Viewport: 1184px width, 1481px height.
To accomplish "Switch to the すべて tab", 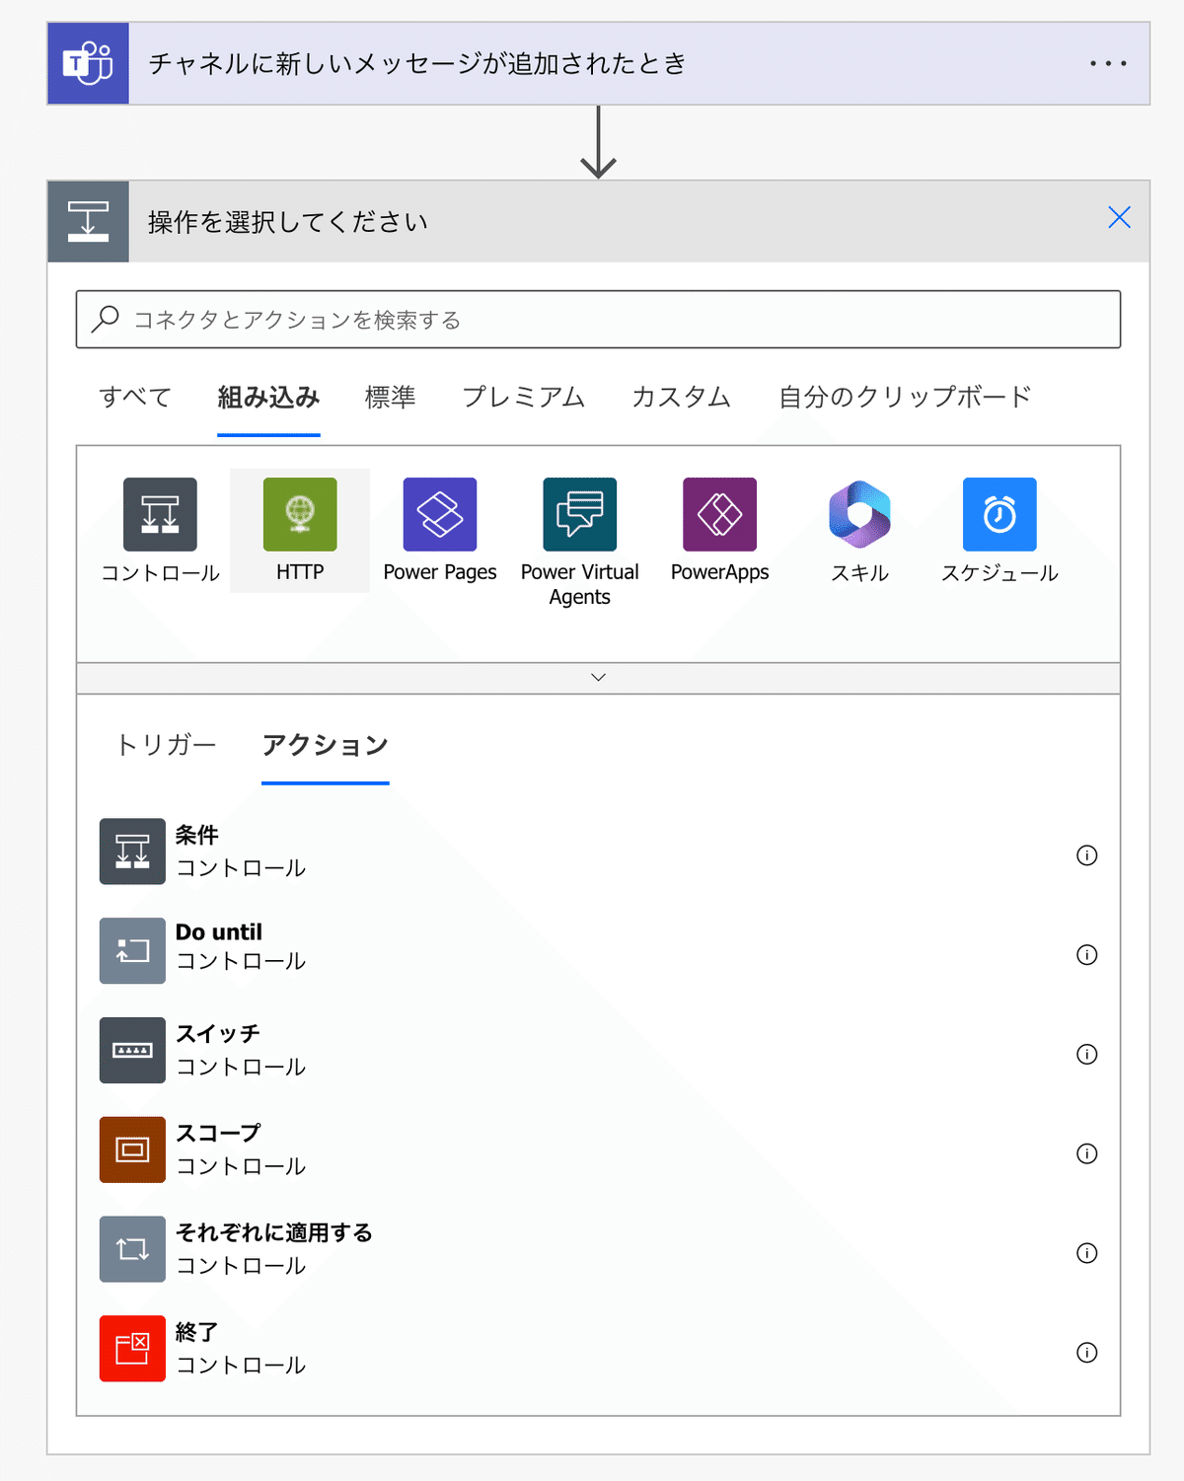I will click(x=135, y=397).
